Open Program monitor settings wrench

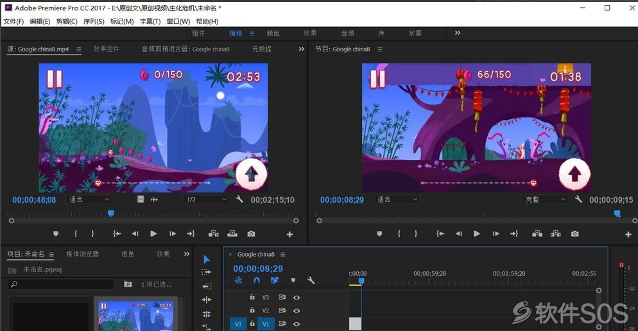[578, 199]
